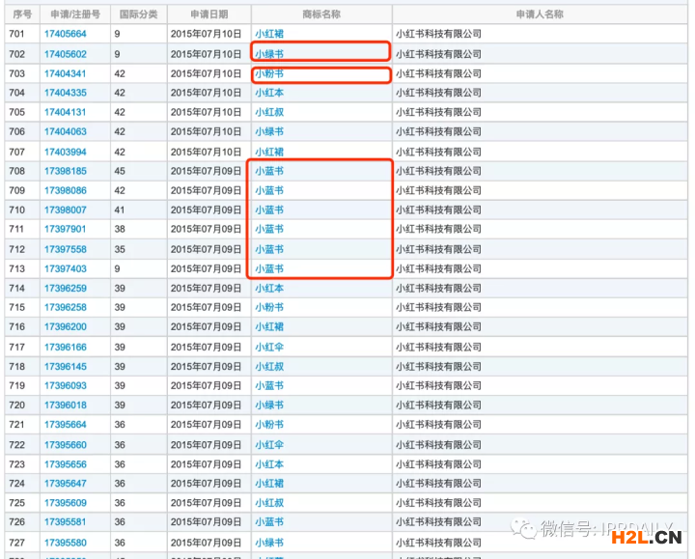Open application number 17395609
This screenshot has width=695, height=559.
[x=66, y=503]
